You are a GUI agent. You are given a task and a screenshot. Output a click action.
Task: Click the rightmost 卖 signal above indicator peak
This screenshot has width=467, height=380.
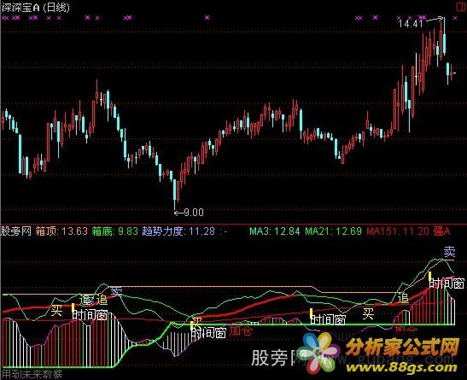point(449,252)
